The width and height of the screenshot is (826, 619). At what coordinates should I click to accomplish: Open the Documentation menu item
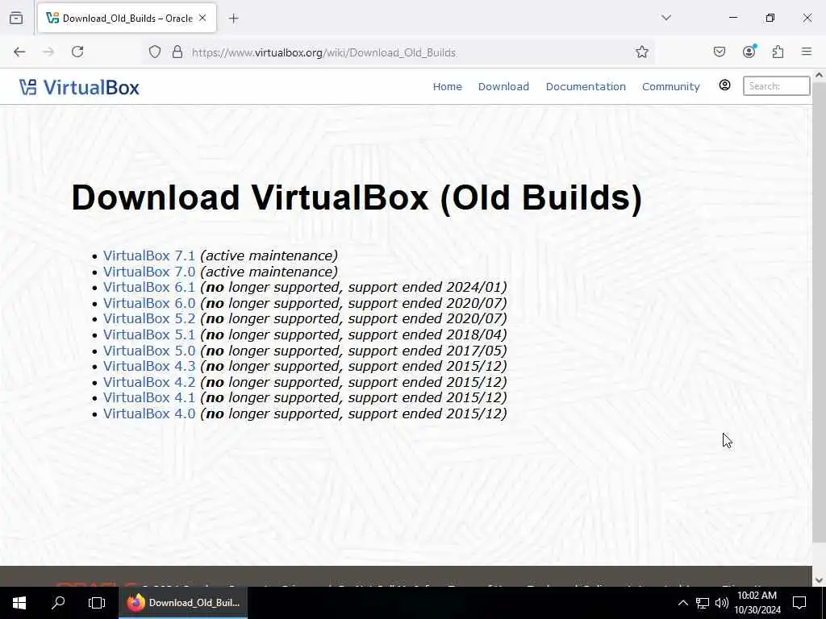click(586, 86)
